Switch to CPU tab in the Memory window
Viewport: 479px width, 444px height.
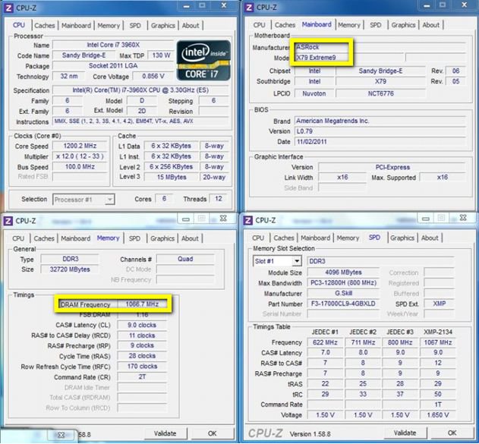pyautogui.click(x=19, y=238)
